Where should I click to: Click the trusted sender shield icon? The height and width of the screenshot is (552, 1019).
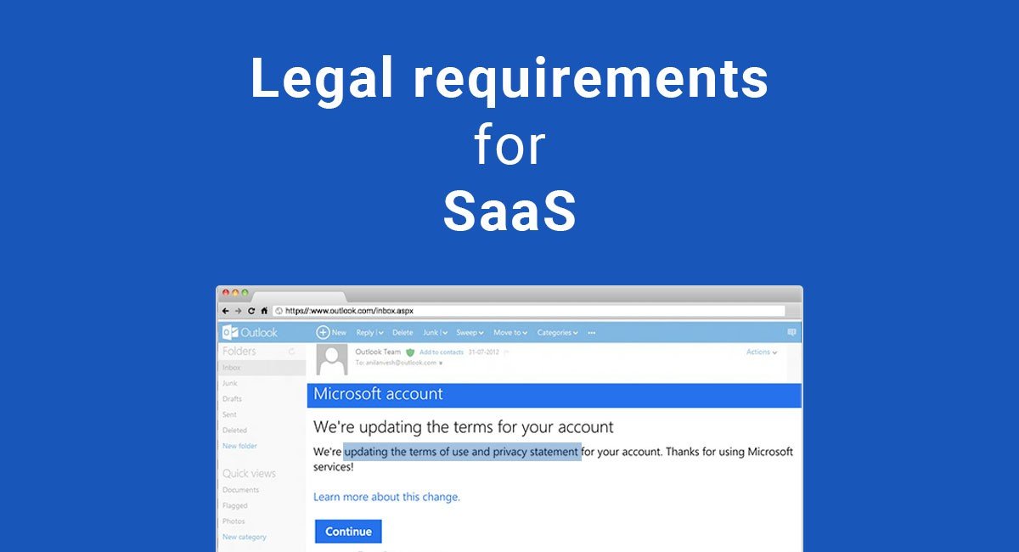411,351
